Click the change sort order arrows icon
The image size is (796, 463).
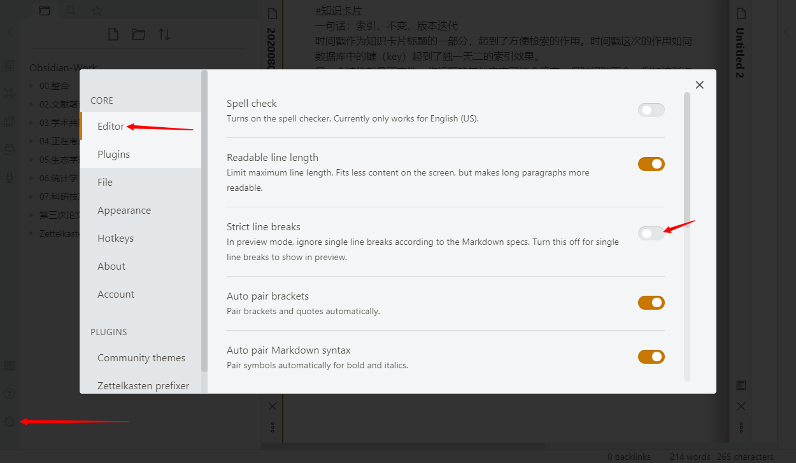[x=164, y=34]
